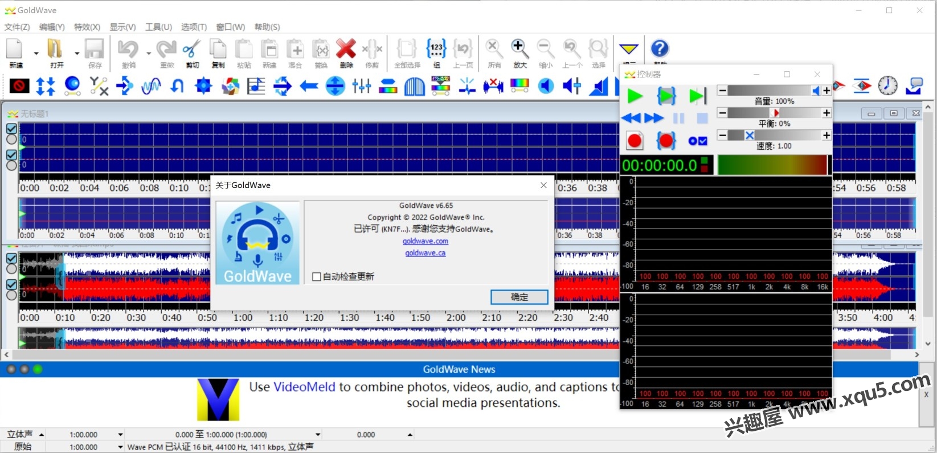Click the reverse effect left-arrow icon

pyautogui.click(x=309, y=86)
